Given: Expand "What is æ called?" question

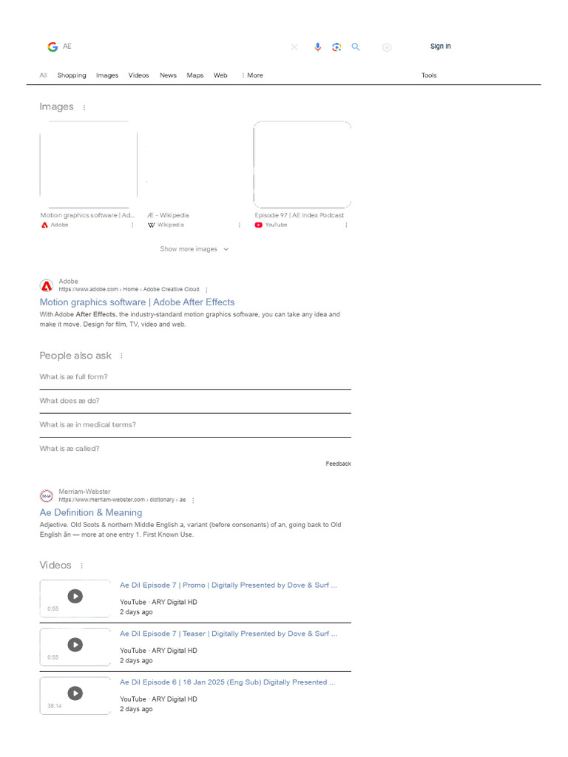Looking at the screenshot, I should pyautogui.click(x=195, y=449).
